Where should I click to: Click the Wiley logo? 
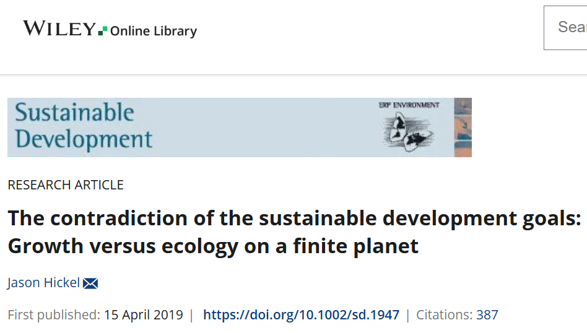59,28
